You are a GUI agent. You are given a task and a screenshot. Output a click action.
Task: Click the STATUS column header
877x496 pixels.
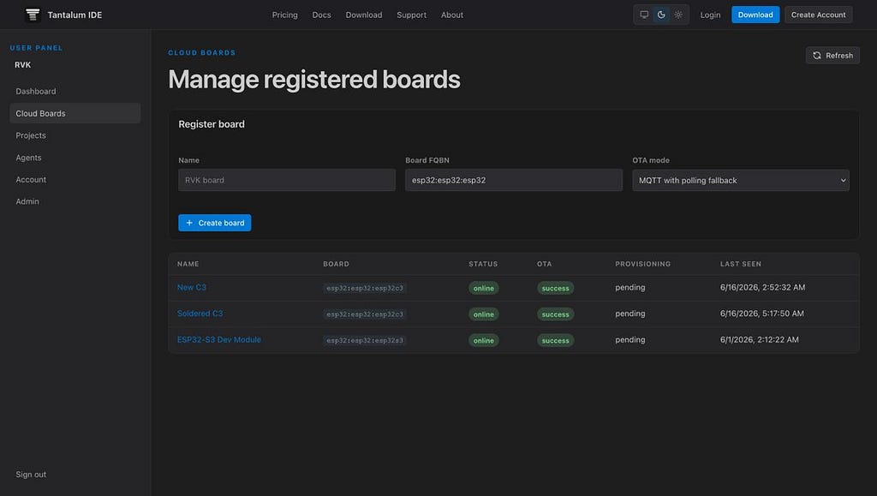click(x=483, y=264)
